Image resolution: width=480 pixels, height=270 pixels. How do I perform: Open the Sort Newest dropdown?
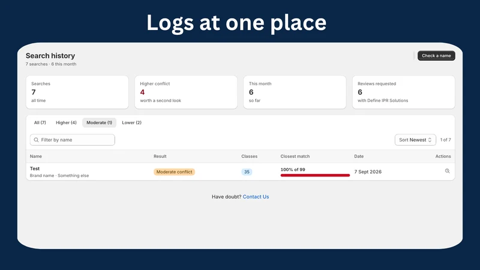click(x=415, y=140)
